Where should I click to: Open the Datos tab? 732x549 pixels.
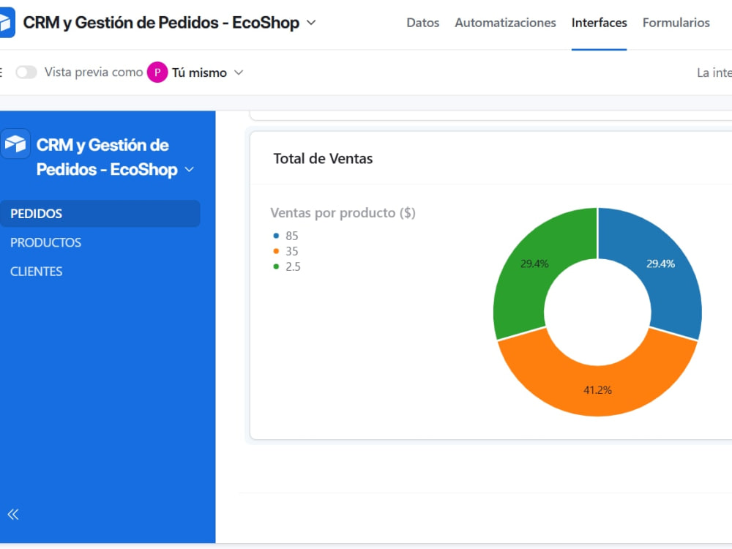(x=422, y=23)
